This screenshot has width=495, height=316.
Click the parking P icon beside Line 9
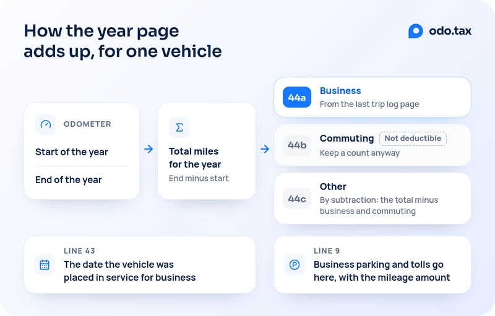point(295,265)
